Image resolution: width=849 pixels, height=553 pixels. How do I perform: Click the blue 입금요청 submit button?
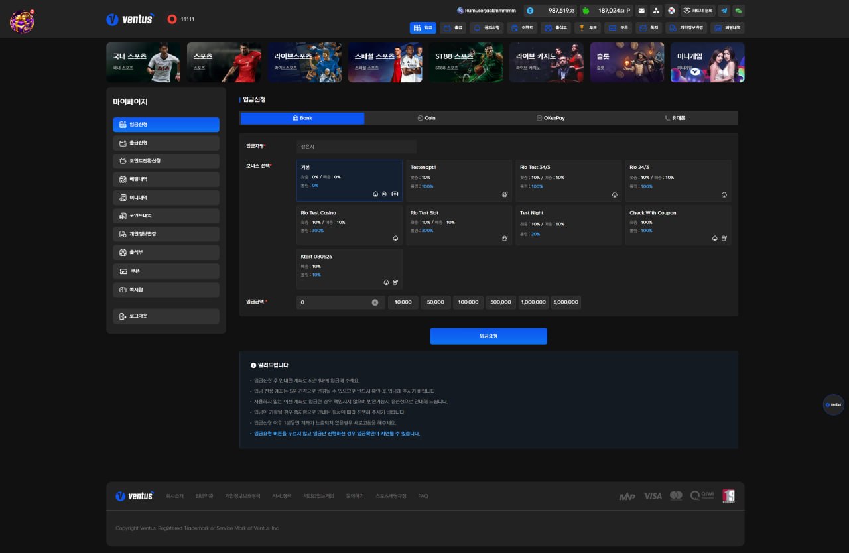pyautogui.click(x=488, y=336)
